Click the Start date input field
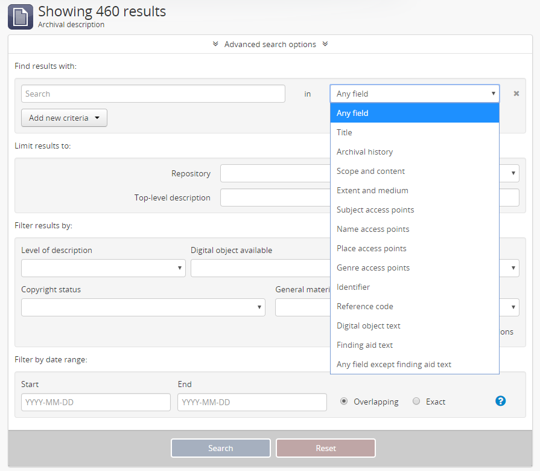Image resolution: width=540 pixels, height=471 pixels. (x=96, y=402)
